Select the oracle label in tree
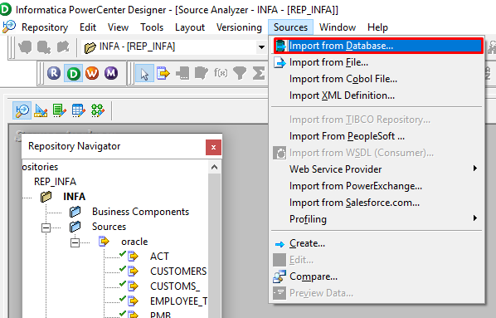The height and width of the screenshot is (318, 496). (134, 242)
